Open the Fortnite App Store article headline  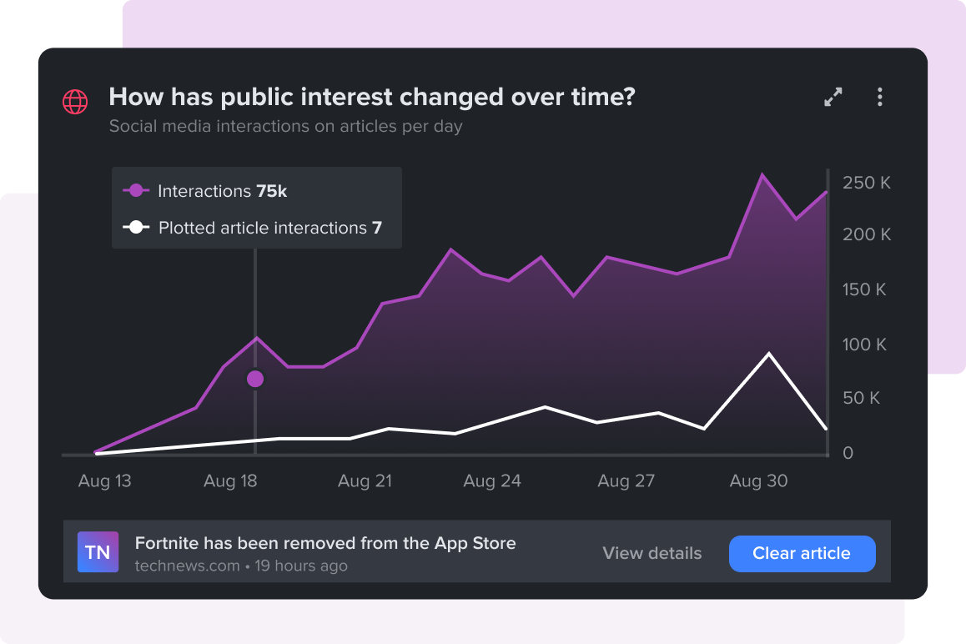point(325,543)
